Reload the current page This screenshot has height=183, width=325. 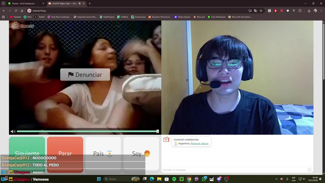(16, 11)
